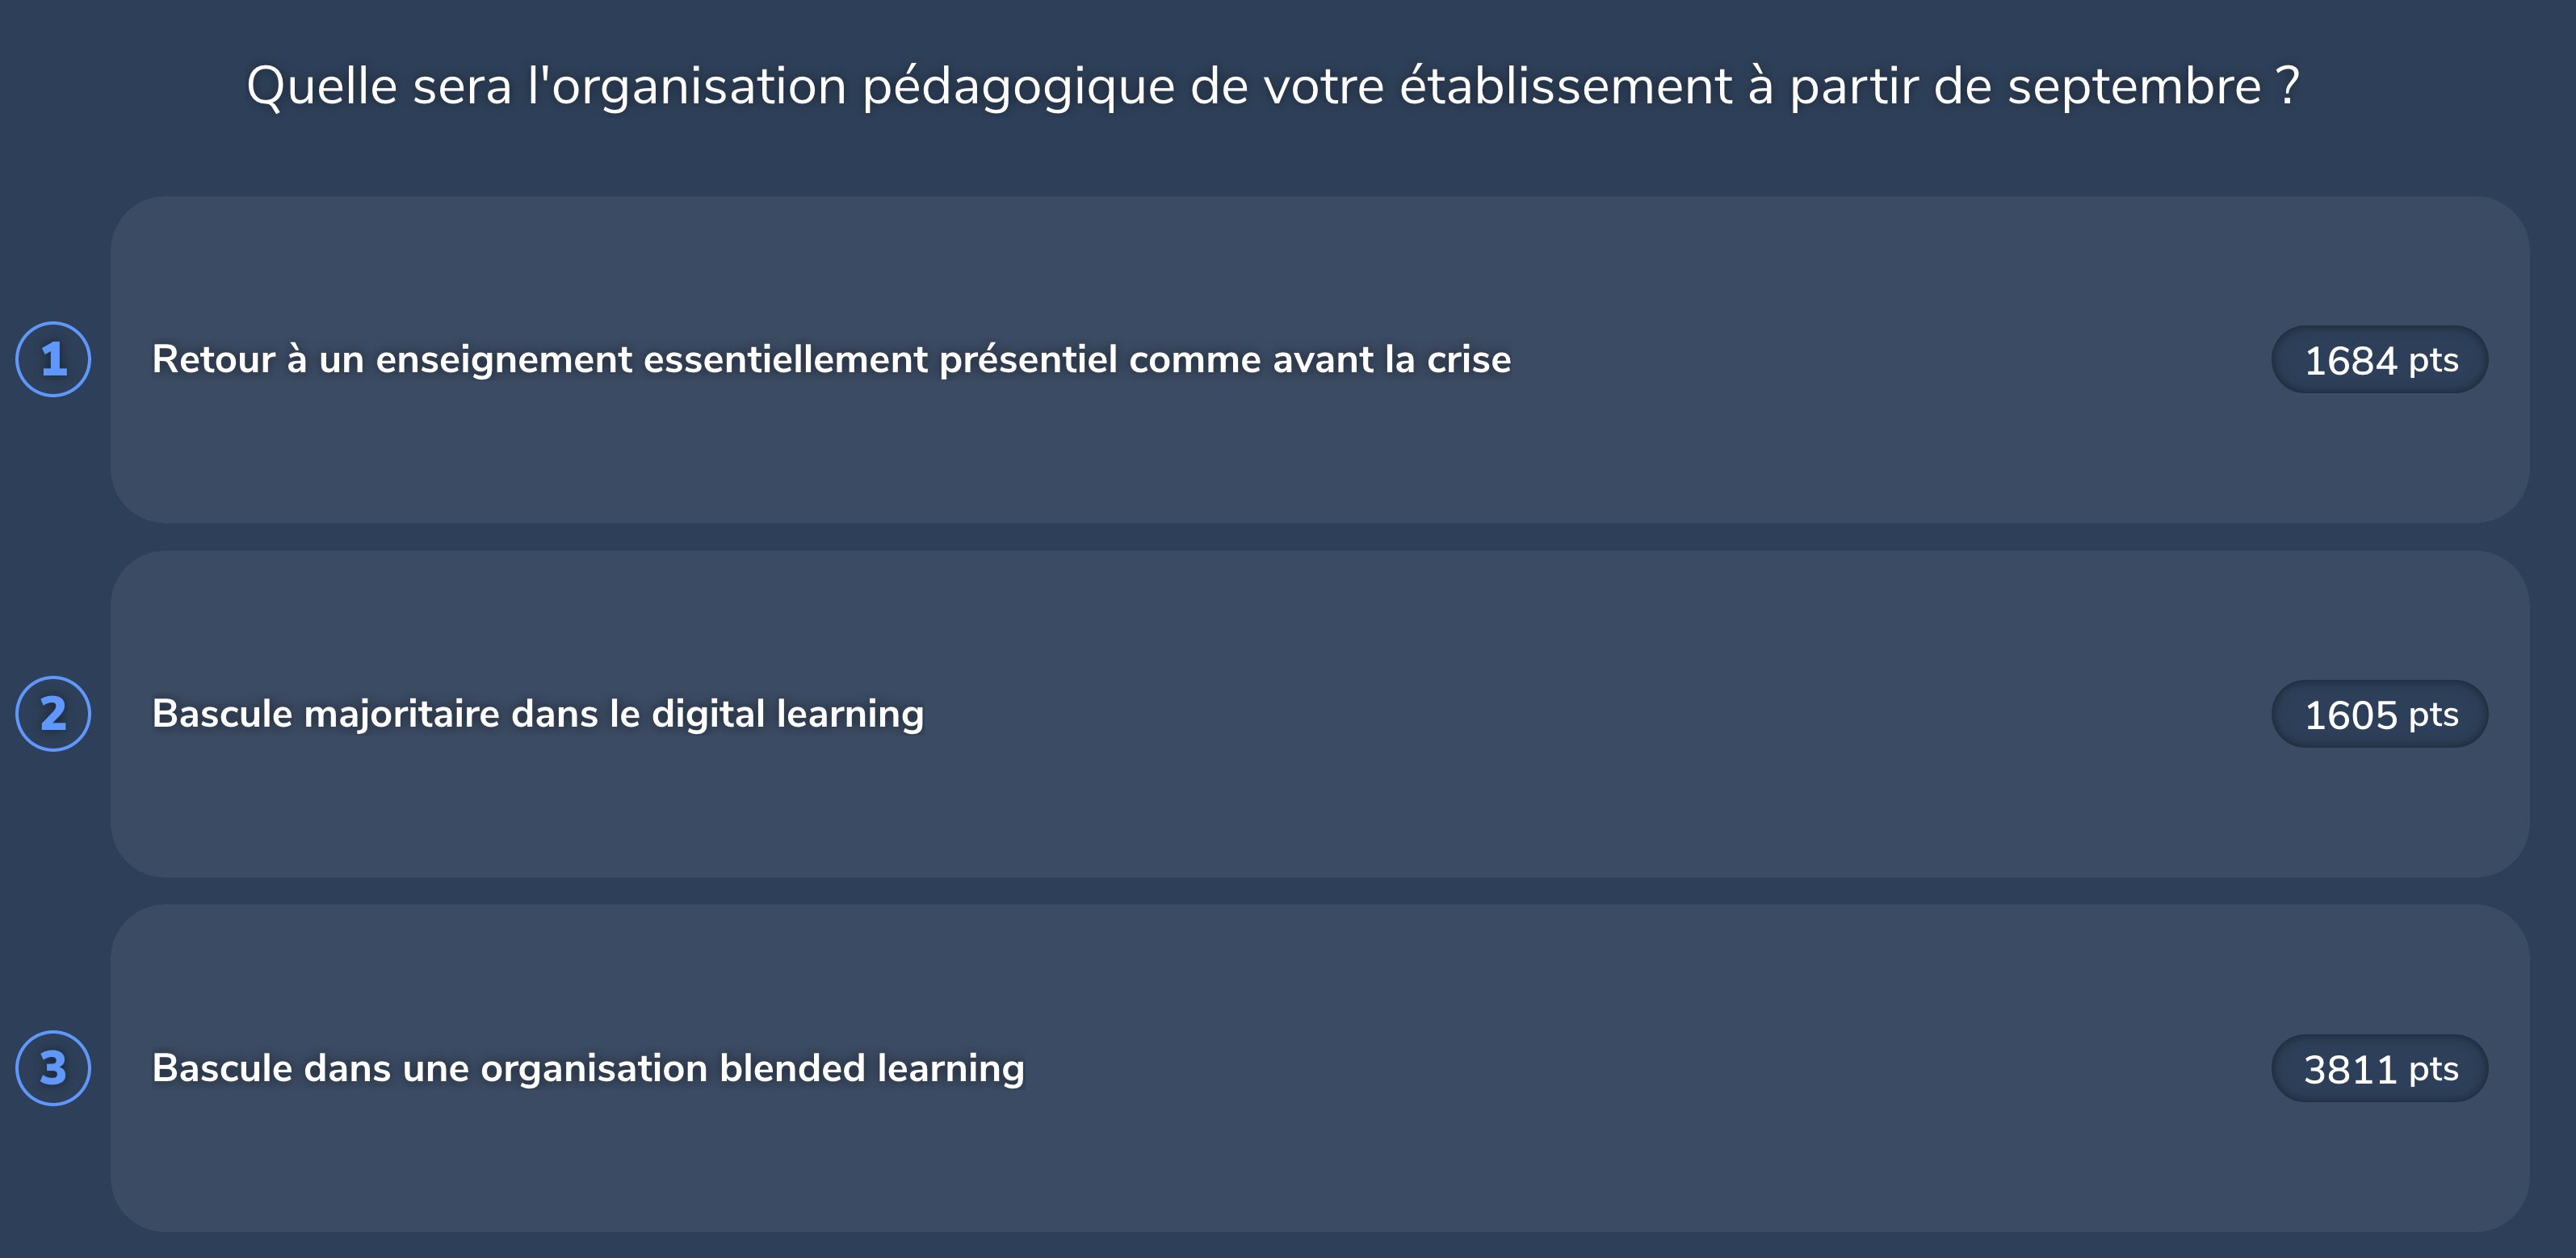
Task: Click 'pts' label beside the 3811 score
Action: (2433, 1069)
